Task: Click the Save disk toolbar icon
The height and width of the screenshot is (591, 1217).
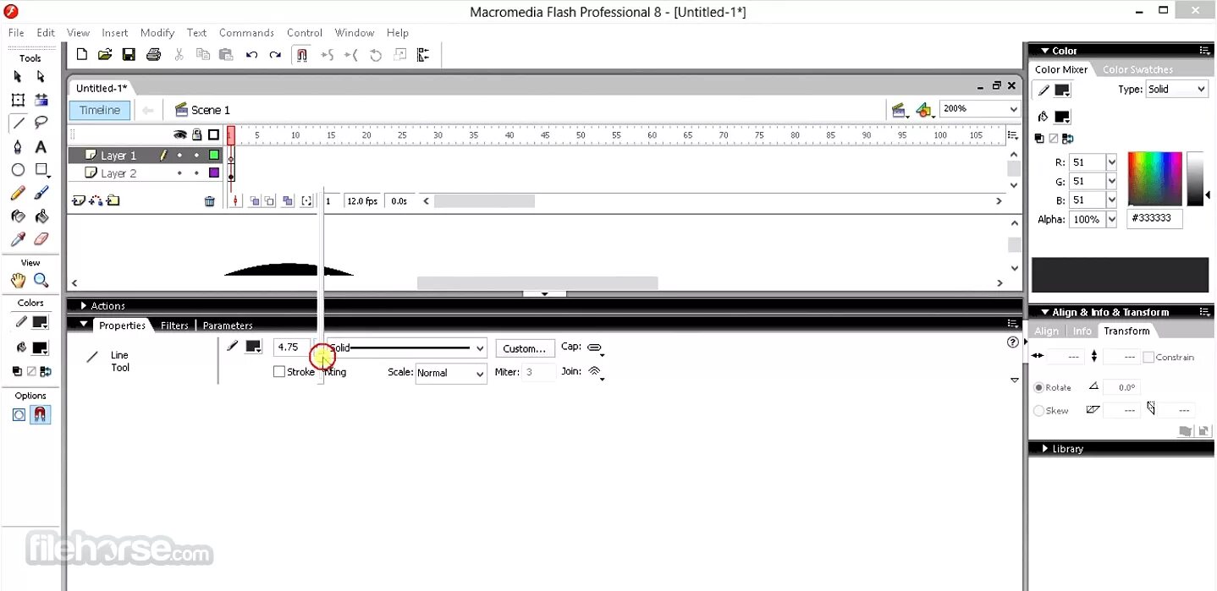Action: [x=129, y=55]
